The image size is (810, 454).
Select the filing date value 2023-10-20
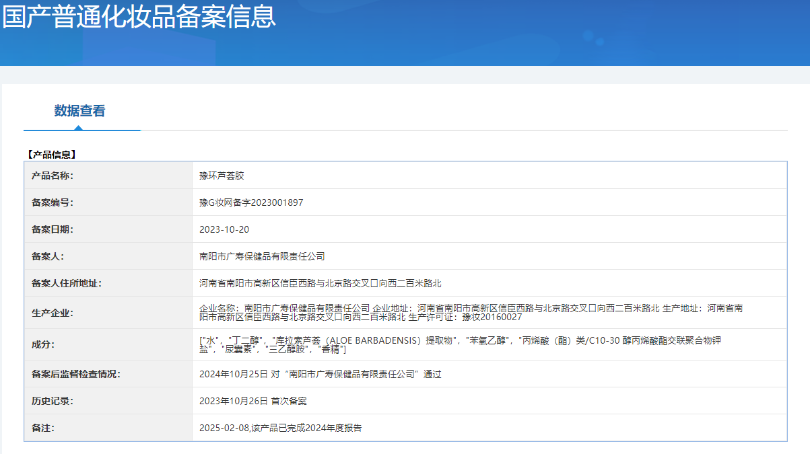click(224, 229)
